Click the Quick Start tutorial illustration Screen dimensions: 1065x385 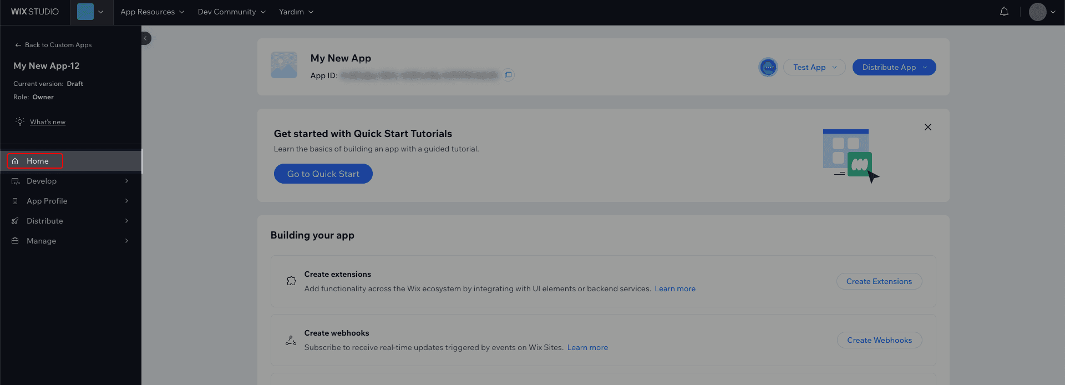coord(851,156)
